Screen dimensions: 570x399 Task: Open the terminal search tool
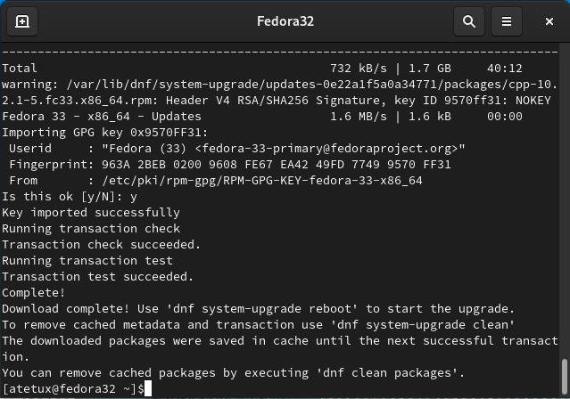(469, 21)
